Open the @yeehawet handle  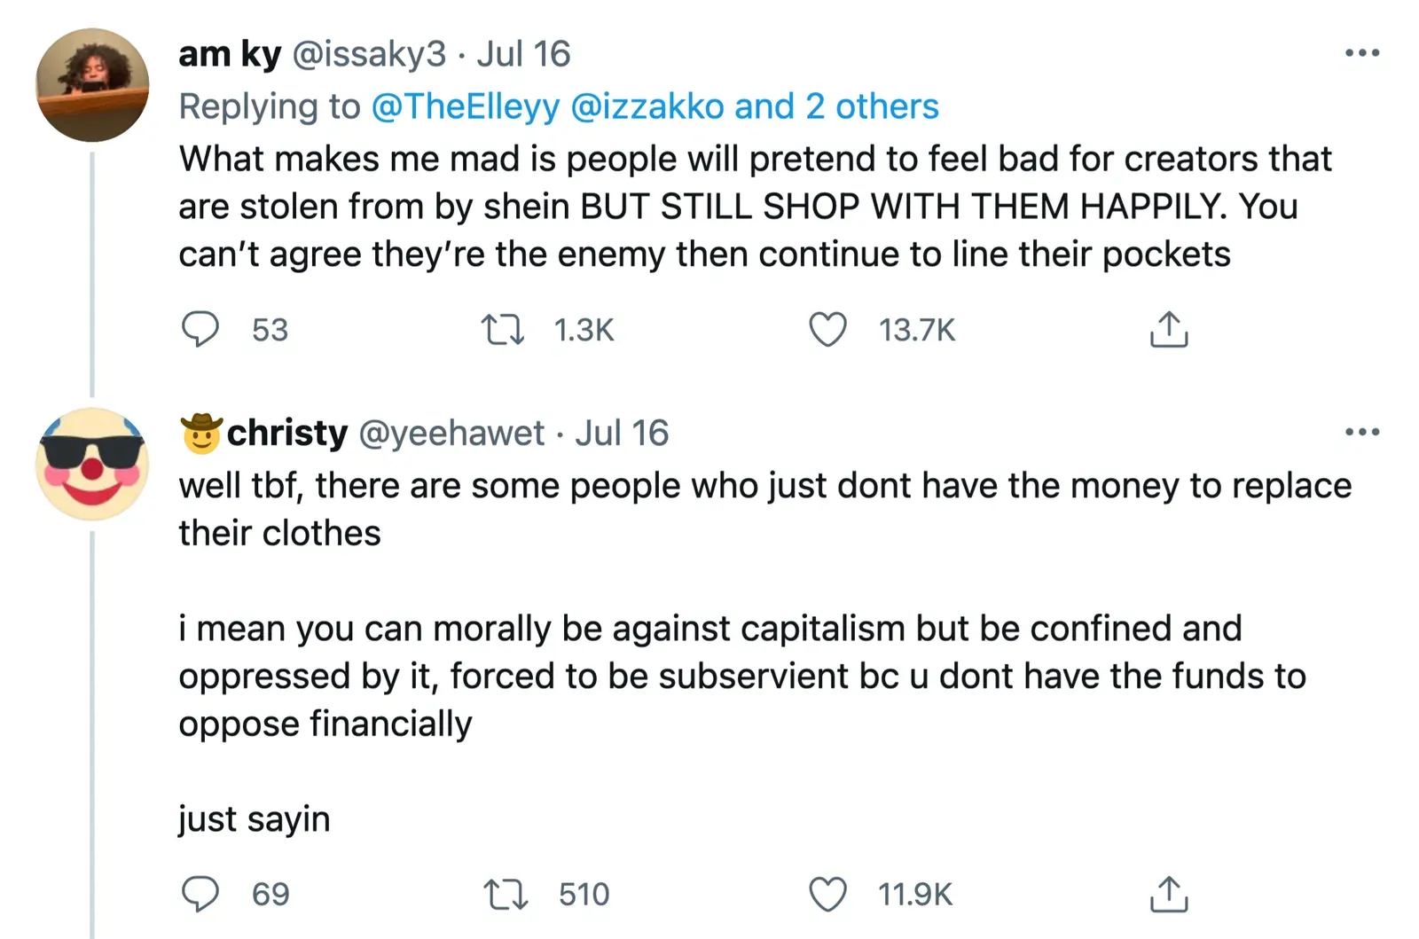451,433
